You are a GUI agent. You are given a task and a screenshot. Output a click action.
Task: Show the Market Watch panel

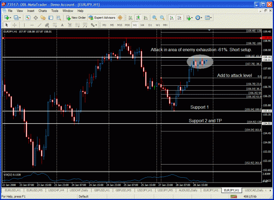tap(28, 18)
